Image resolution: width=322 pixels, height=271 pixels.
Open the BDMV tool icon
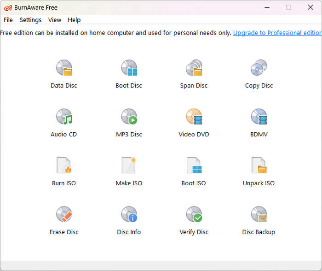[259, 117]
